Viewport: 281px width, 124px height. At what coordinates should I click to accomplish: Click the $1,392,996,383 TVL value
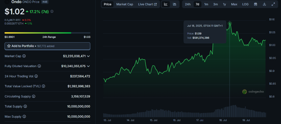[x=79, y=86]
